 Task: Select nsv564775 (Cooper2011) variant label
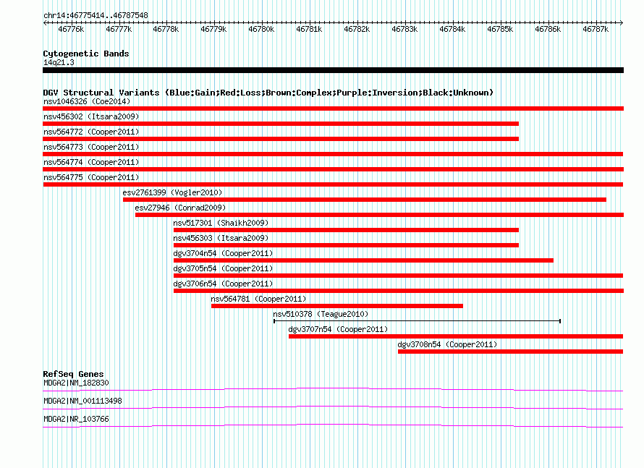coord(91,177)
